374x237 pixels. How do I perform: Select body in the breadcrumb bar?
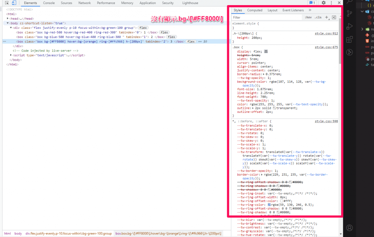click(x=18, y=233)
